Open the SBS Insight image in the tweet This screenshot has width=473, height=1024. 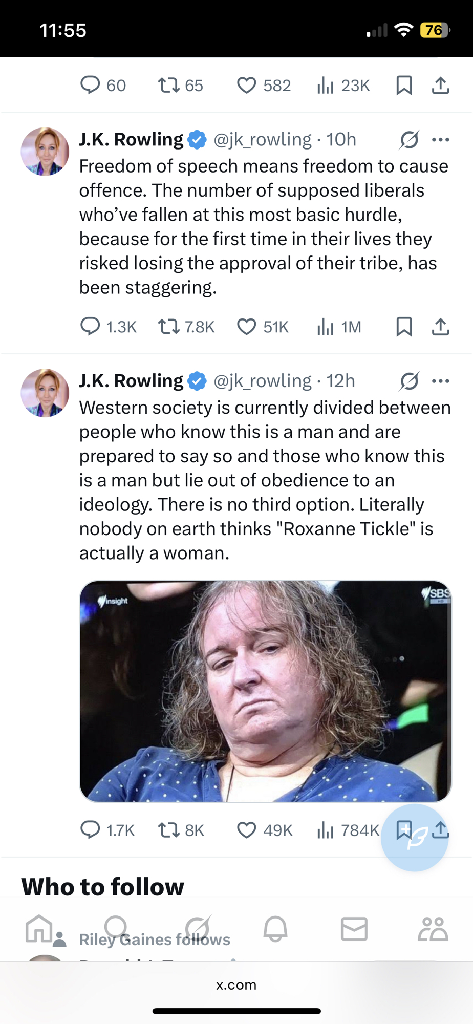click(265, 691)
